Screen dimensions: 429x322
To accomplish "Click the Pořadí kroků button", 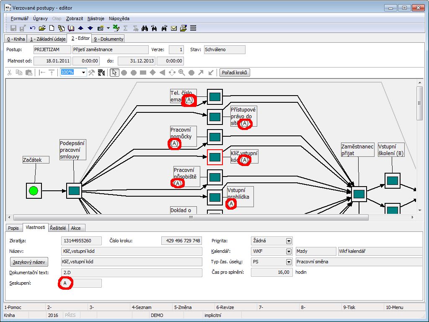I will click(235, 73).
